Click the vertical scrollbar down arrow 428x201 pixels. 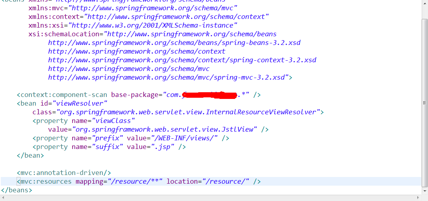[x=425, y=191]
